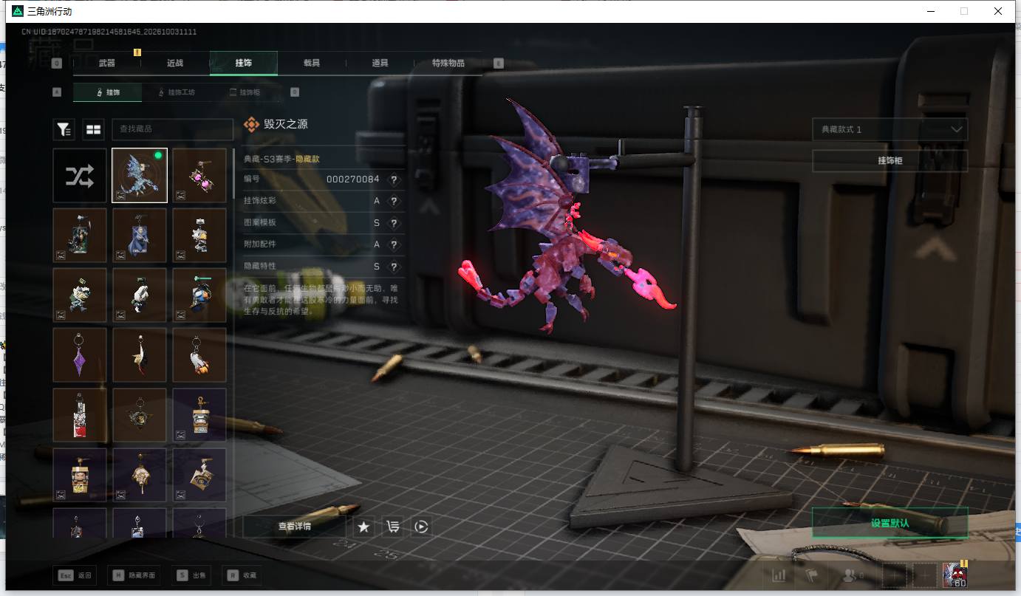
Task: Favorite charm with the star icon
Action: click(x=363, y=527)
